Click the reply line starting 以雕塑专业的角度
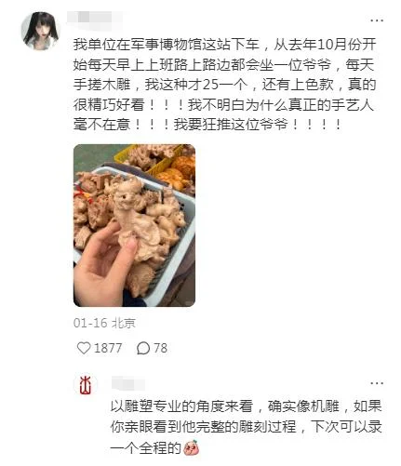Screen dimensions: 401x466 (246, 406)
